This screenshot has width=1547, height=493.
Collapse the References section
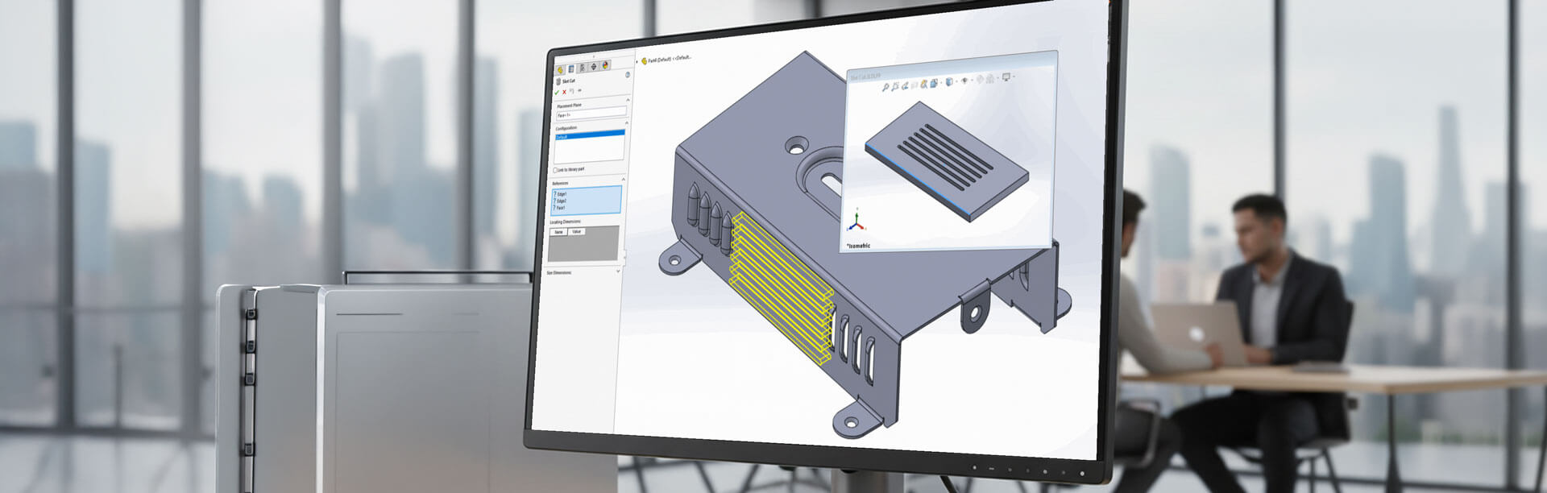pos(624,179)
